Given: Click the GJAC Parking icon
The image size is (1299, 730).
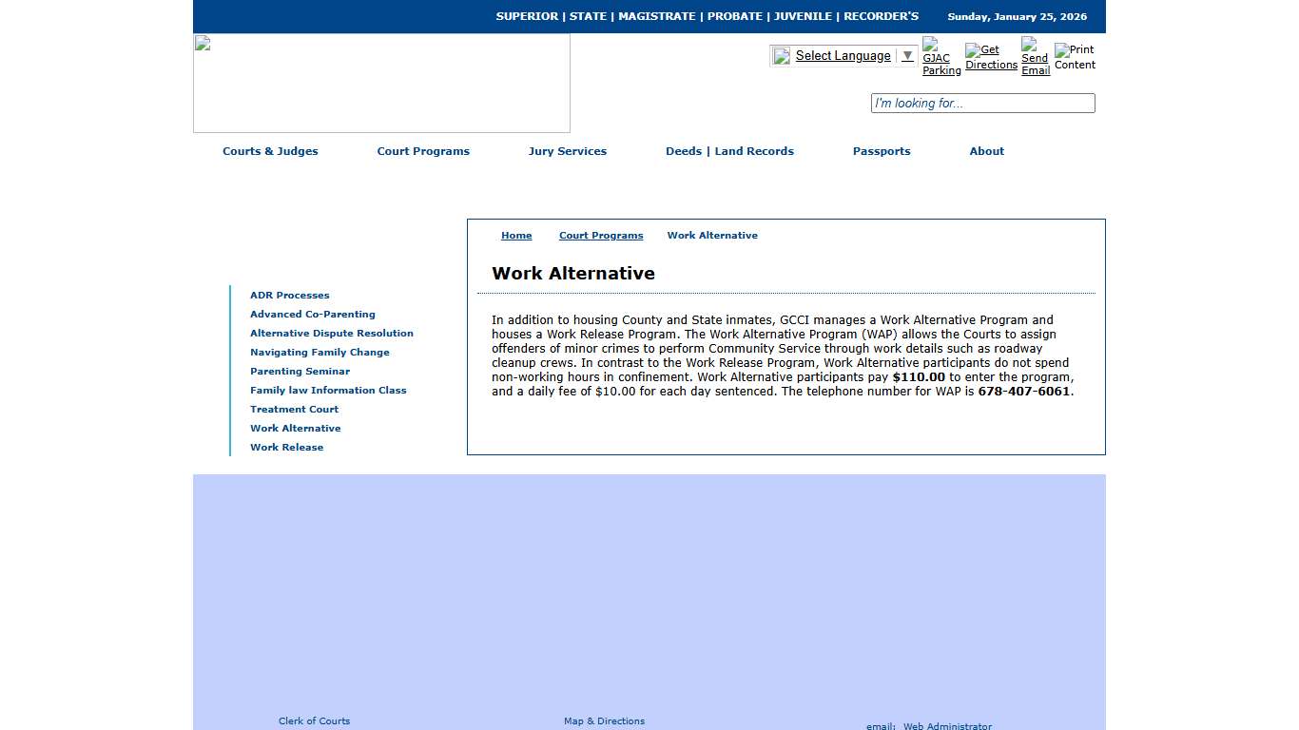Looking at the screenshot, I should (938, 55).
